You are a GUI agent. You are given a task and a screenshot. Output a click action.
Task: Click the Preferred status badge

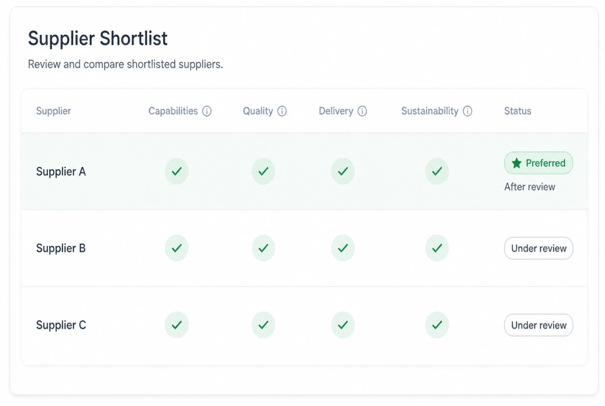coord(538,163)
